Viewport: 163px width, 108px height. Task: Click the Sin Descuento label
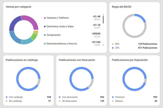click(69, 101)
